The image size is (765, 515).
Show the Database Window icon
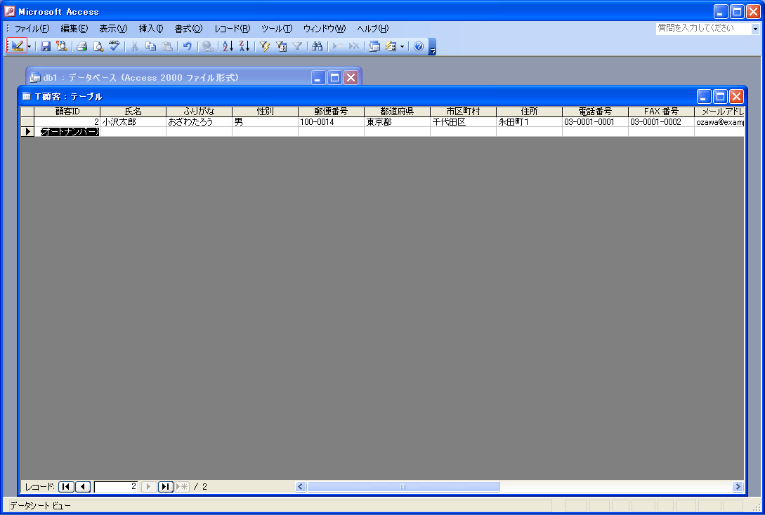coord(374,46)
